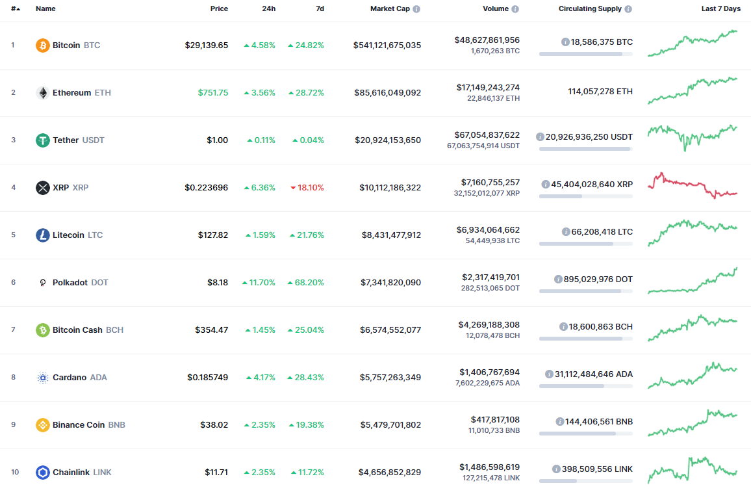This screenshot has width=751, height=494.
Task: Click the Tether USDT coin logo
Action: point(42,140)
